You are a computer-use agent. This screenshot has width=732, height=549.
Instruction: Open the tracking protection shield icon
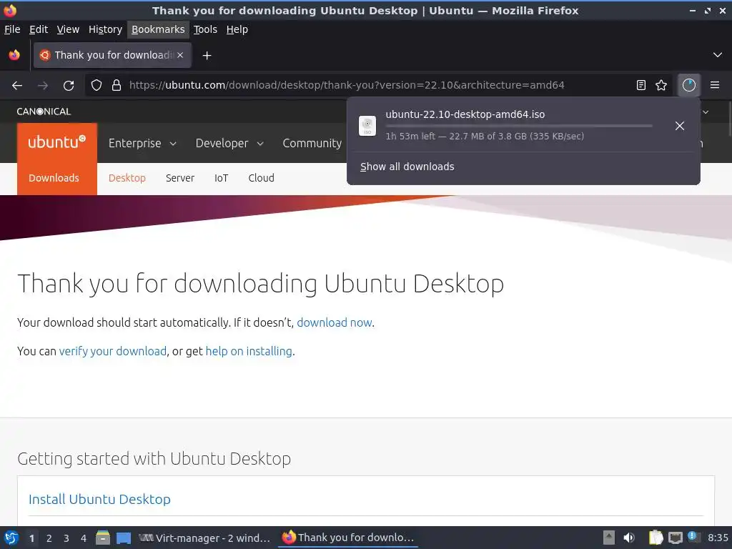pyautogui.click(x=97, y=86)
